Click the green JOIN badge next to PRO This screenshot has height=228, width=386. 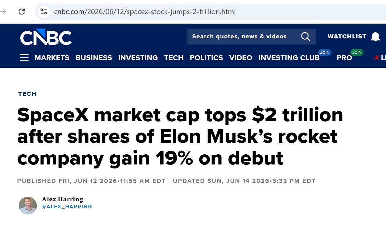(357, 52)
